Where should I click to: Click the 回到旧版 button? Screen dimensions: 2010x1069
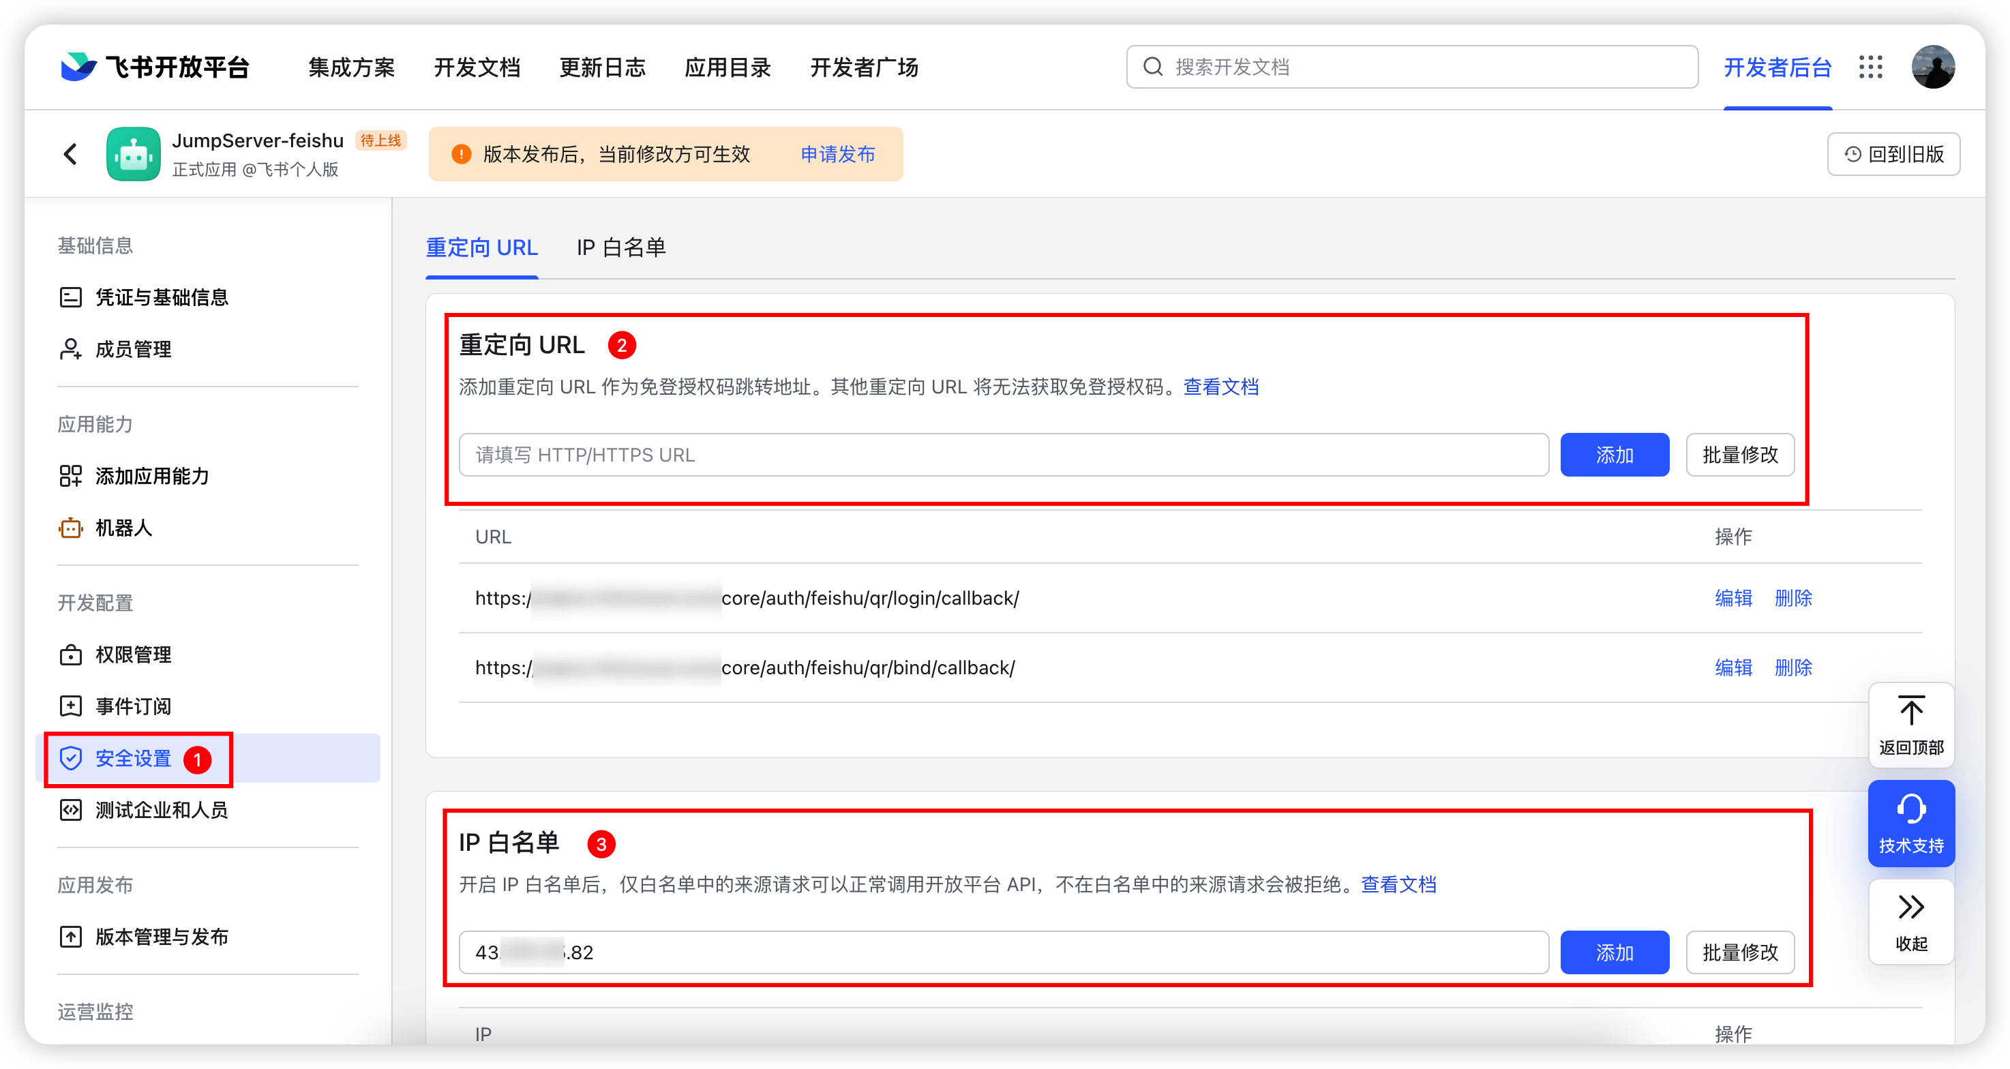click(x=1893, y=155)
